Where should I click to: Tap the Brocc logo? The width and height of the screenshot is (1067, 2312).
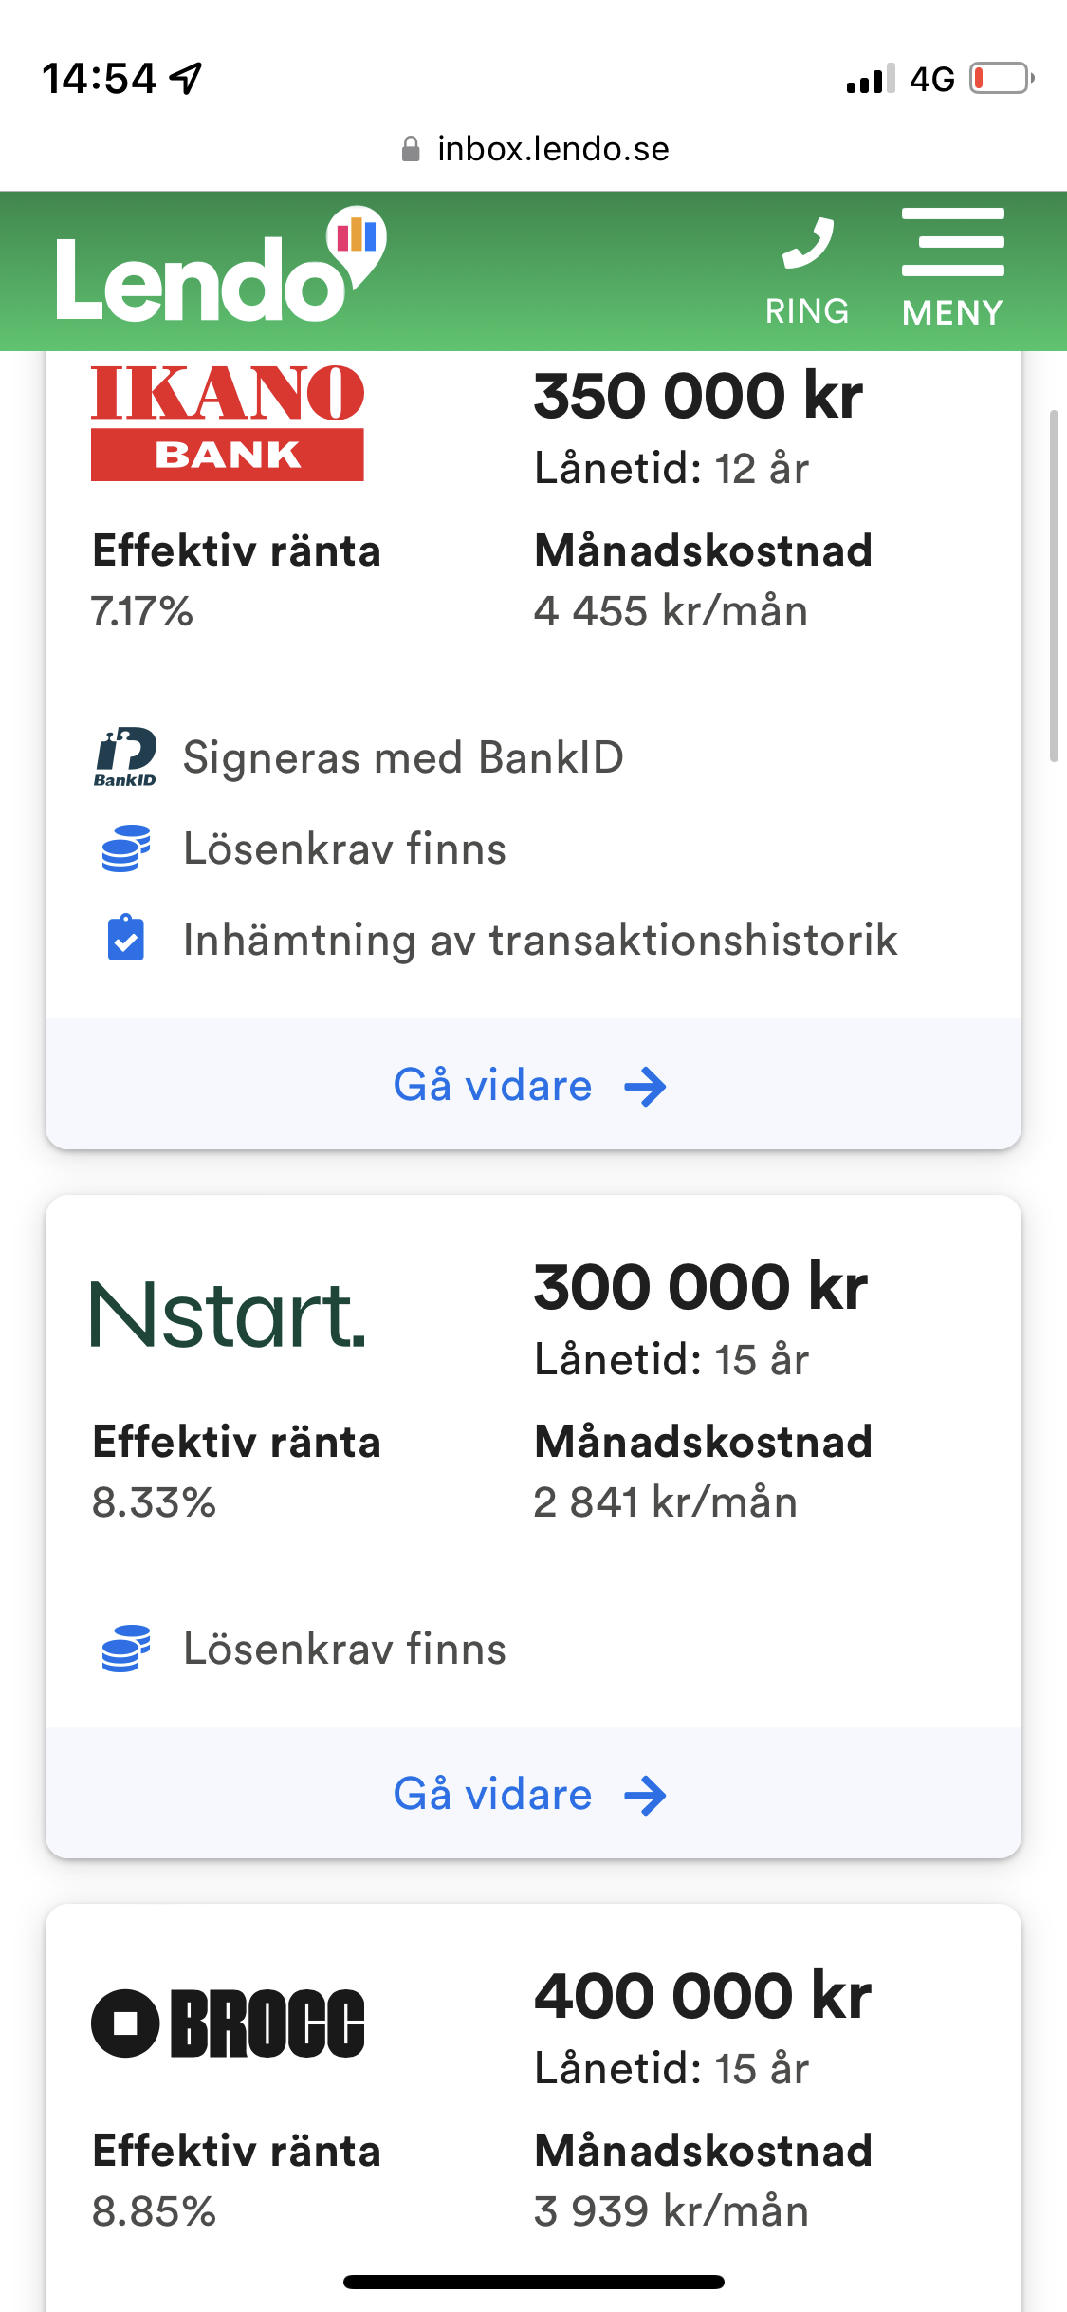tap(228, 2023)
